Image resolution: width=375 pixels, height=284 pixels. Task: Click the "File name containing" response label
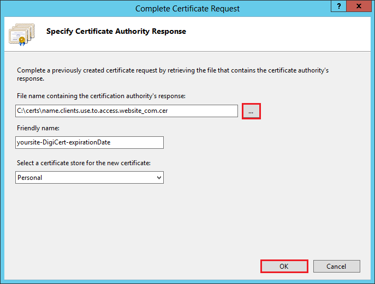[x=101, y=96]
